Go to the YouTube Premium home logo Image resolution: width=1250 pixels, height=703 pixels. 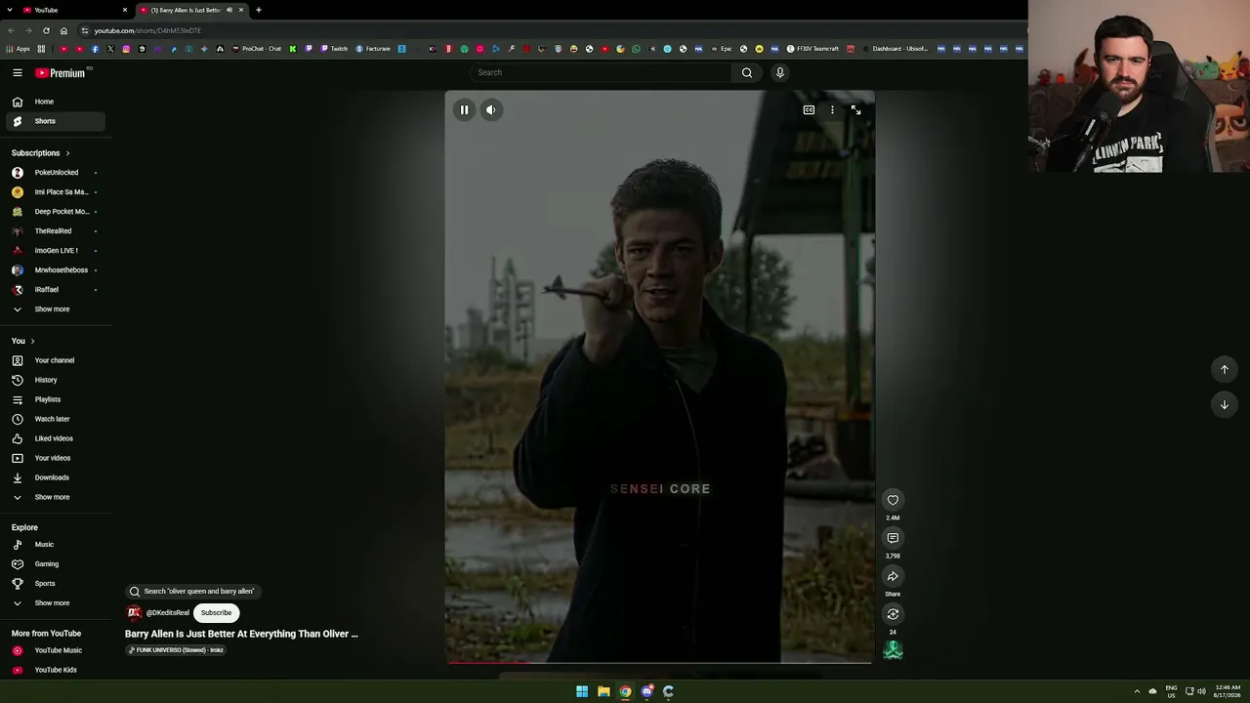tap(61, 72)
